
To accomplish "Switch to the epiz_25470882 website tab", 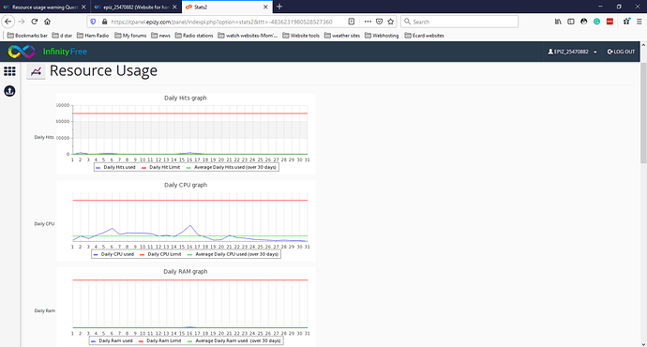I will pyautogui.click(x=135, y=7).
